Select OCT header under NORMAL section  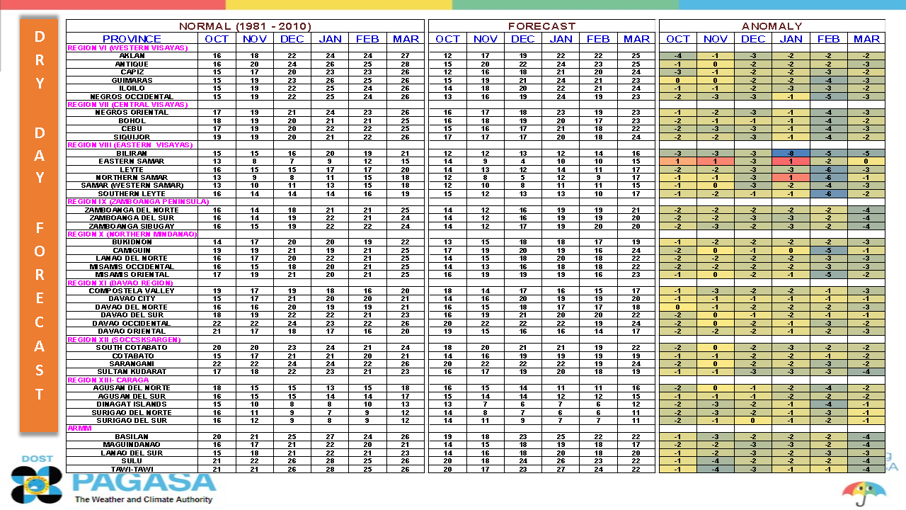pos(217,38)
